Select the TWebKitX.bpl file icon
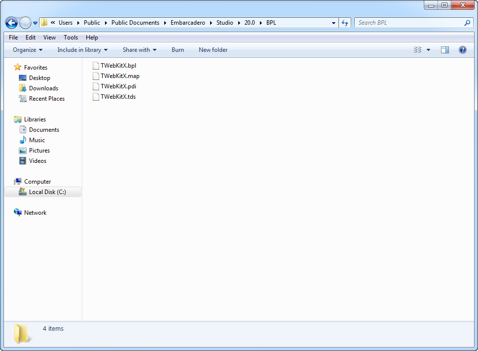 [x=96, y=66]
